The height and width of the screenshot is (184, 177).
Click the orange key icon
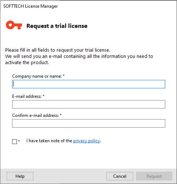click(x=14, y=25)
